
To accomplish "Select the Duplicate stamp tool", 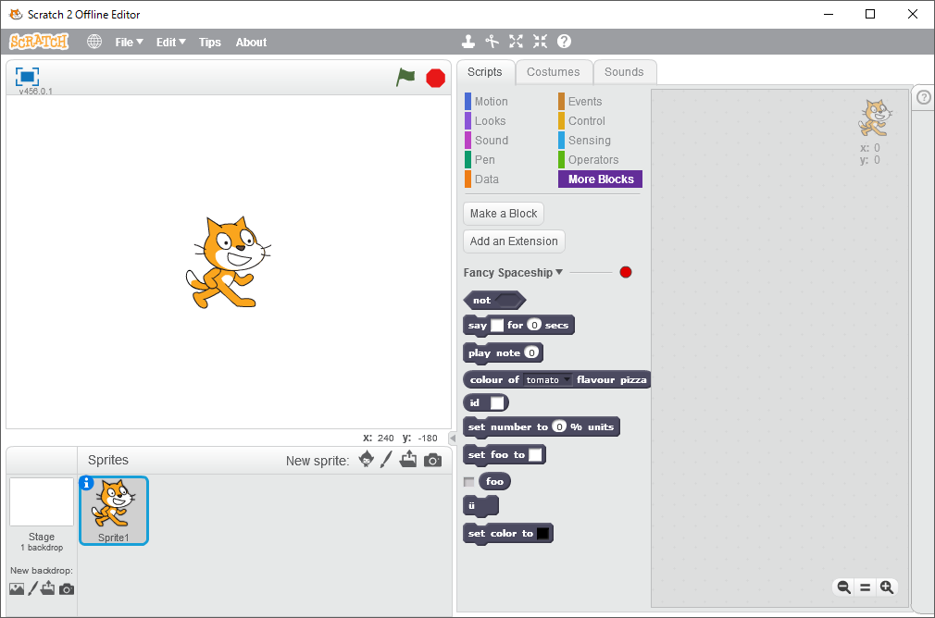I will point(468,42).
